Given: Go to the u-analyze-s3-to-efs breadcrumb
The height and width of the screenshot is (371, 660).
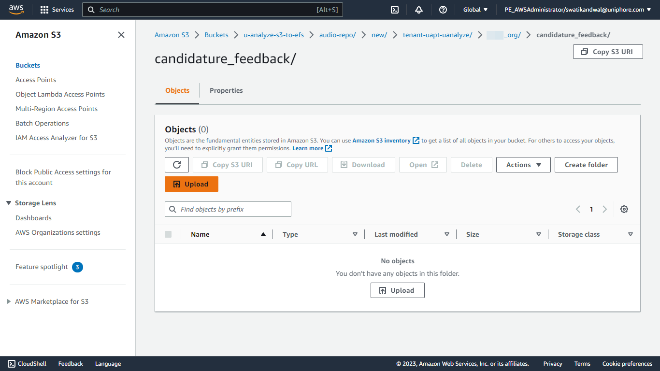Looking at the screenshot, I should [x=273, y=35].
